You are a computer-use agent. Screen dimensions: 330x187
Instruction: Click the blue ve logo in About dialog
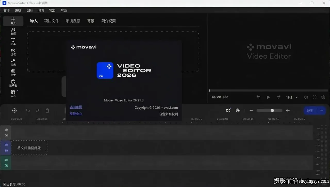click(x=105, y=70)
